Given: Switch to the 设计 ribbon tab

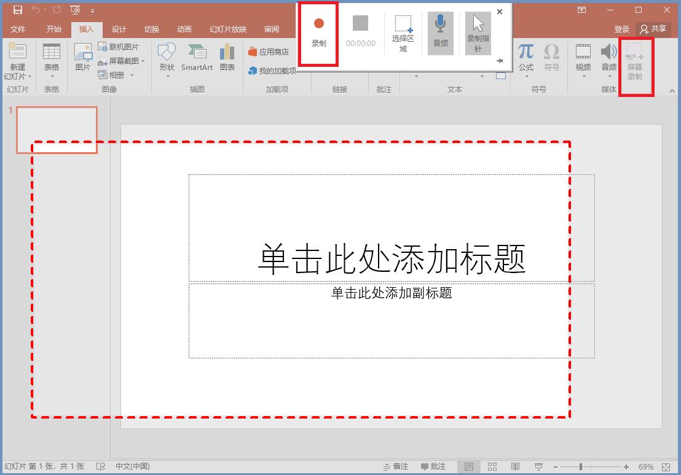Looking at the screenshot, I should point(119,29).
